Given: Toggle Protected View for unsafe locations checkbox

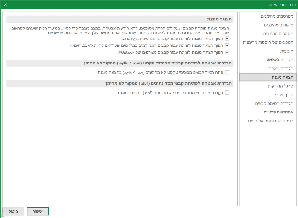Looking at the screenshot, I should click(x=227, y=46).
